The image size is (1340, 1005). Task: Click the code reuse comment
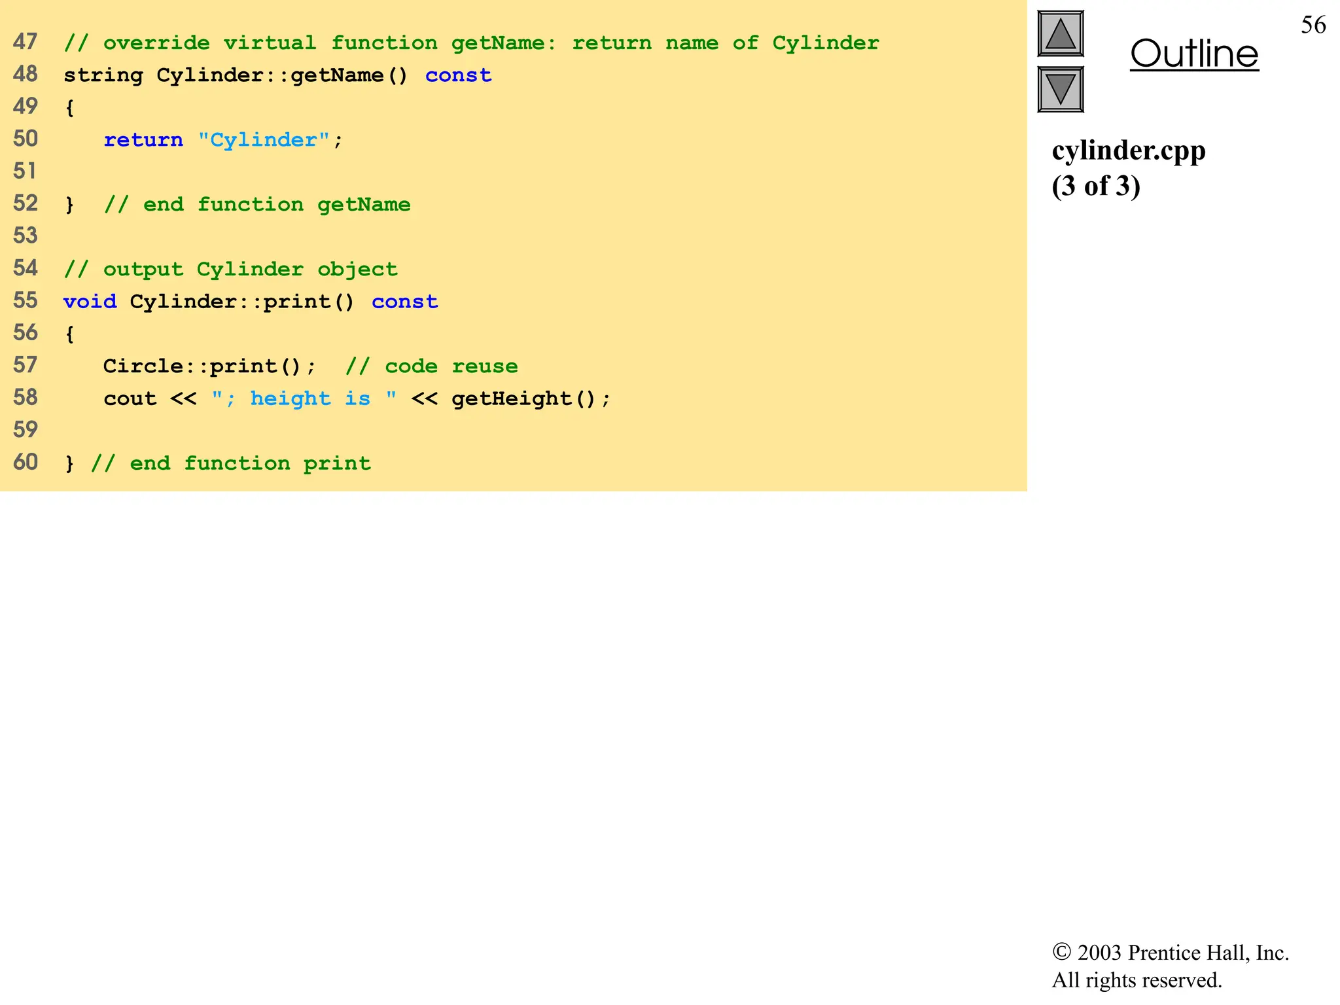point(432,366)
